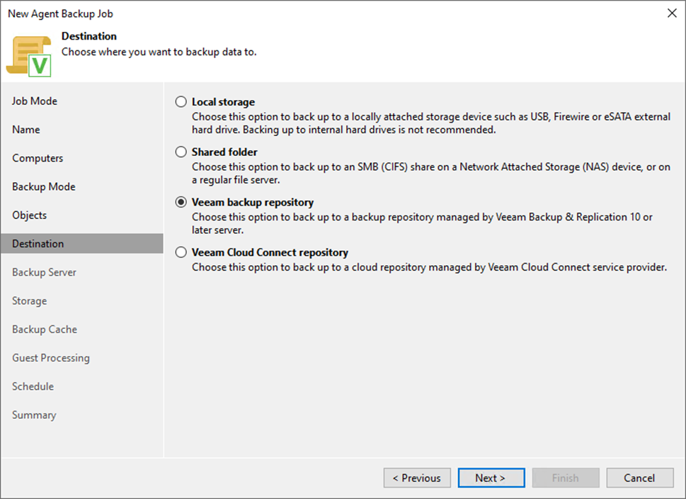Click the 'Choose where you want to backup' subtitle
Viewport: 686px width, 499px height.
tap(159, 52)
